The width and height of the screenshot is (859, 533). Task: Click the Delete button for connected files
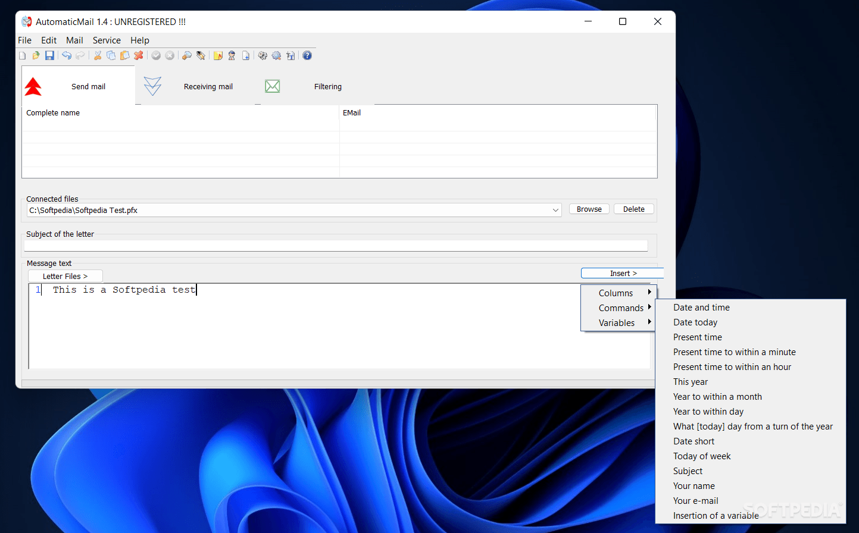pos(634,209)
